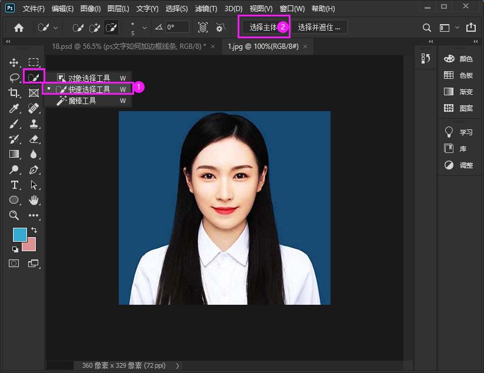Select the Type tool

click(14, 185)
